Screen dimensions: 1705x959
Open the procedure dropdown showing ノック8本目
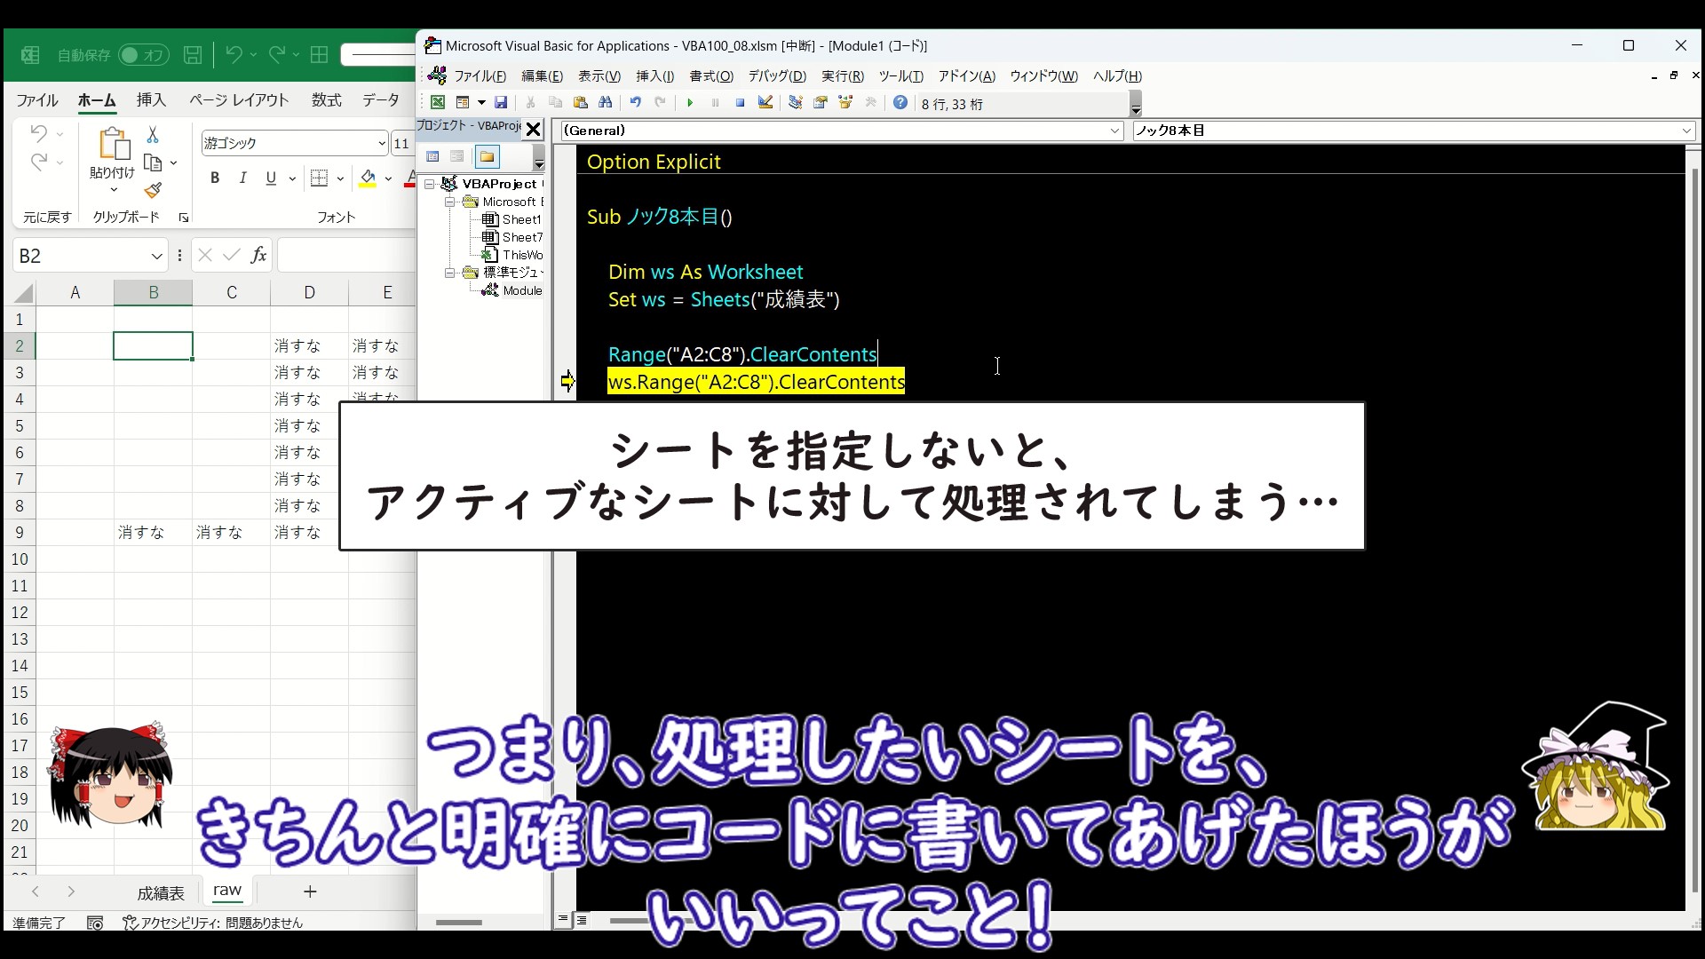pos(1685,131)
